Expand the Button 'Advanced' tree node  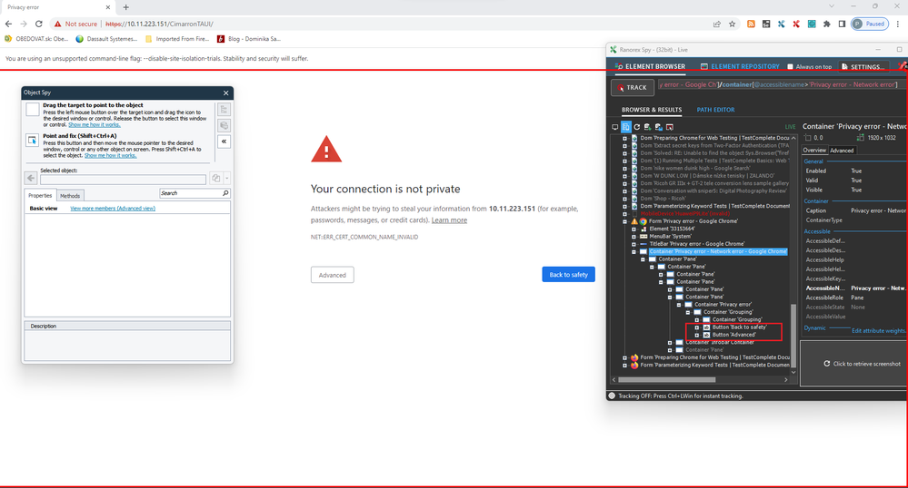click(x=697, y=335)
